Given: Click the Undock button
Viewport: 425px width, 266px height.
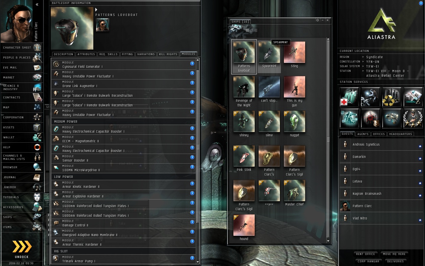Looking at the screenshot, I should pos(22,249).
